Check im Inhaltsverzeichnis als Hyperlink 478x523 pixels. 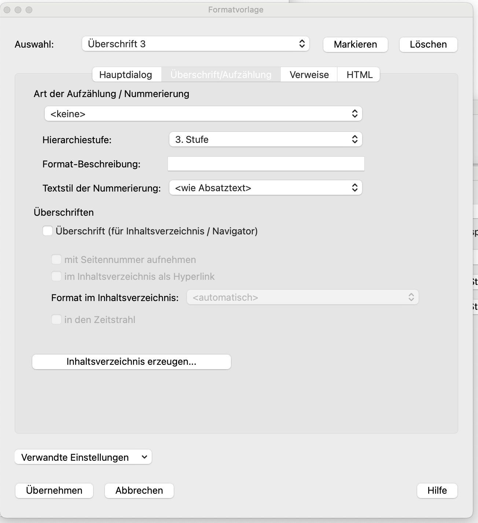click(x=56, y=277)
